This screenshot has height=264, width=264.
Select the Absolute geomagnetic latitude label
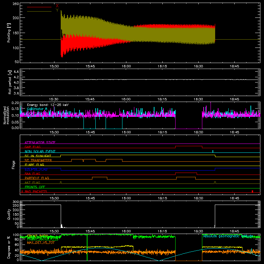click(228, 236)
